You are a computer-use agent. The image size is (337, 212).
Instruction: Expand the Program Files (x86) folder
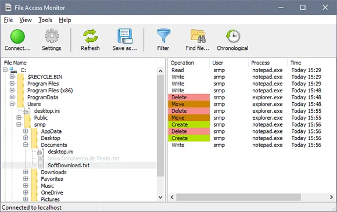[12, 90]
